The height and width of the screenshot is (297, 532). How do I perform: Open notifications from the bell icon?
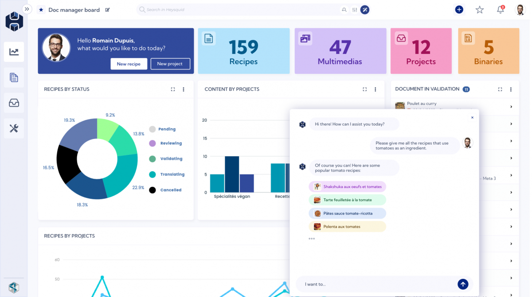[500, 9]
